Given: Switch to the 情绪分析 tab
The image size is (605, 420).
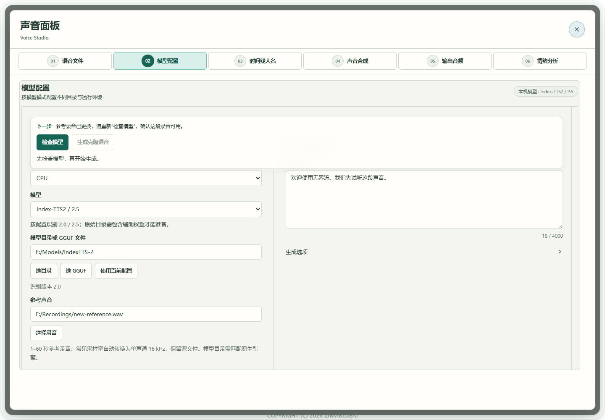Looking at the screenshot, I should 540,61.
